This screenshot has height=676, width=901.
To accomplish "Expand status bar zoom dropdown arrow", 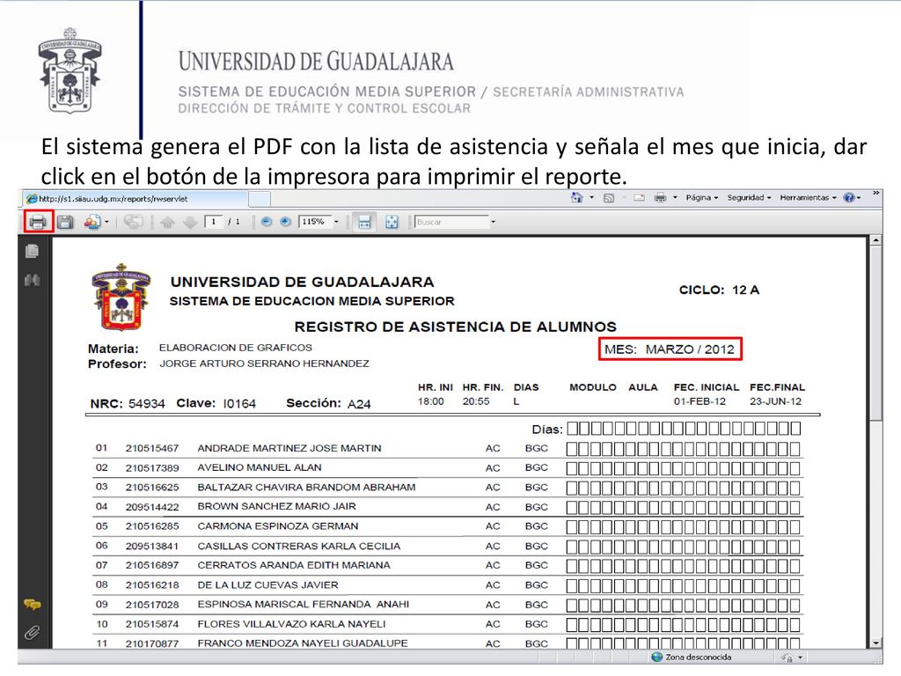I will click(x=801, y=657).
